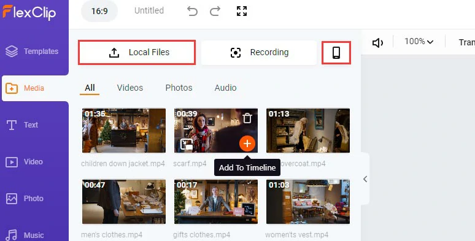Viewport: 475px width, 241px height.
Task: Change the 16:9 aspect ratio
Action: pyautogui.click(x=99, y=11)
